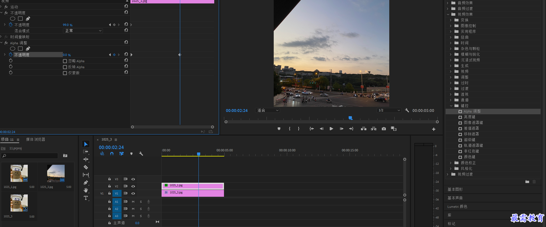Click the Program monitor playhead marker
546x227 pixels.
[350, 118]
